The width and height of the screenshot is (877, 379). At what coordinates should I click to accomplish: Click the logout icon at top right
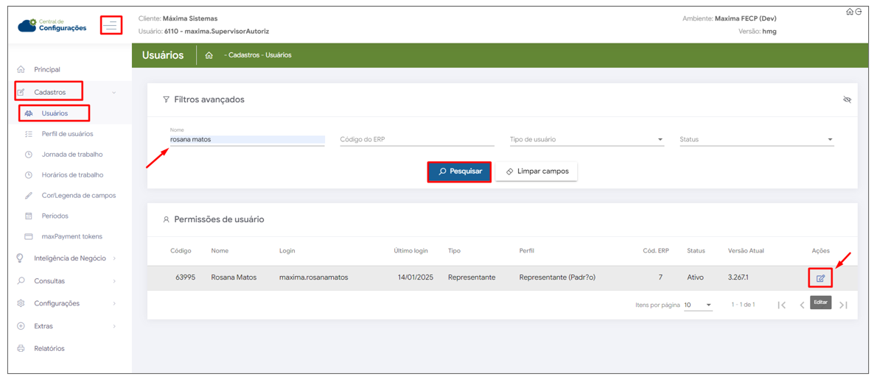pyautogui.click(x=859, y=12)
